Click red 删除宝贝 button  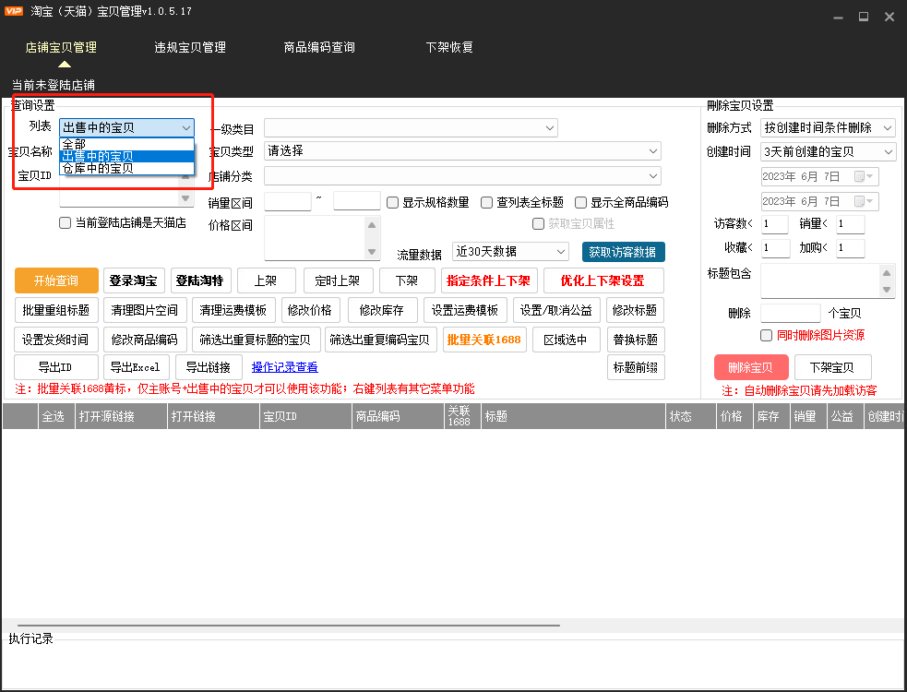[751, 367]
